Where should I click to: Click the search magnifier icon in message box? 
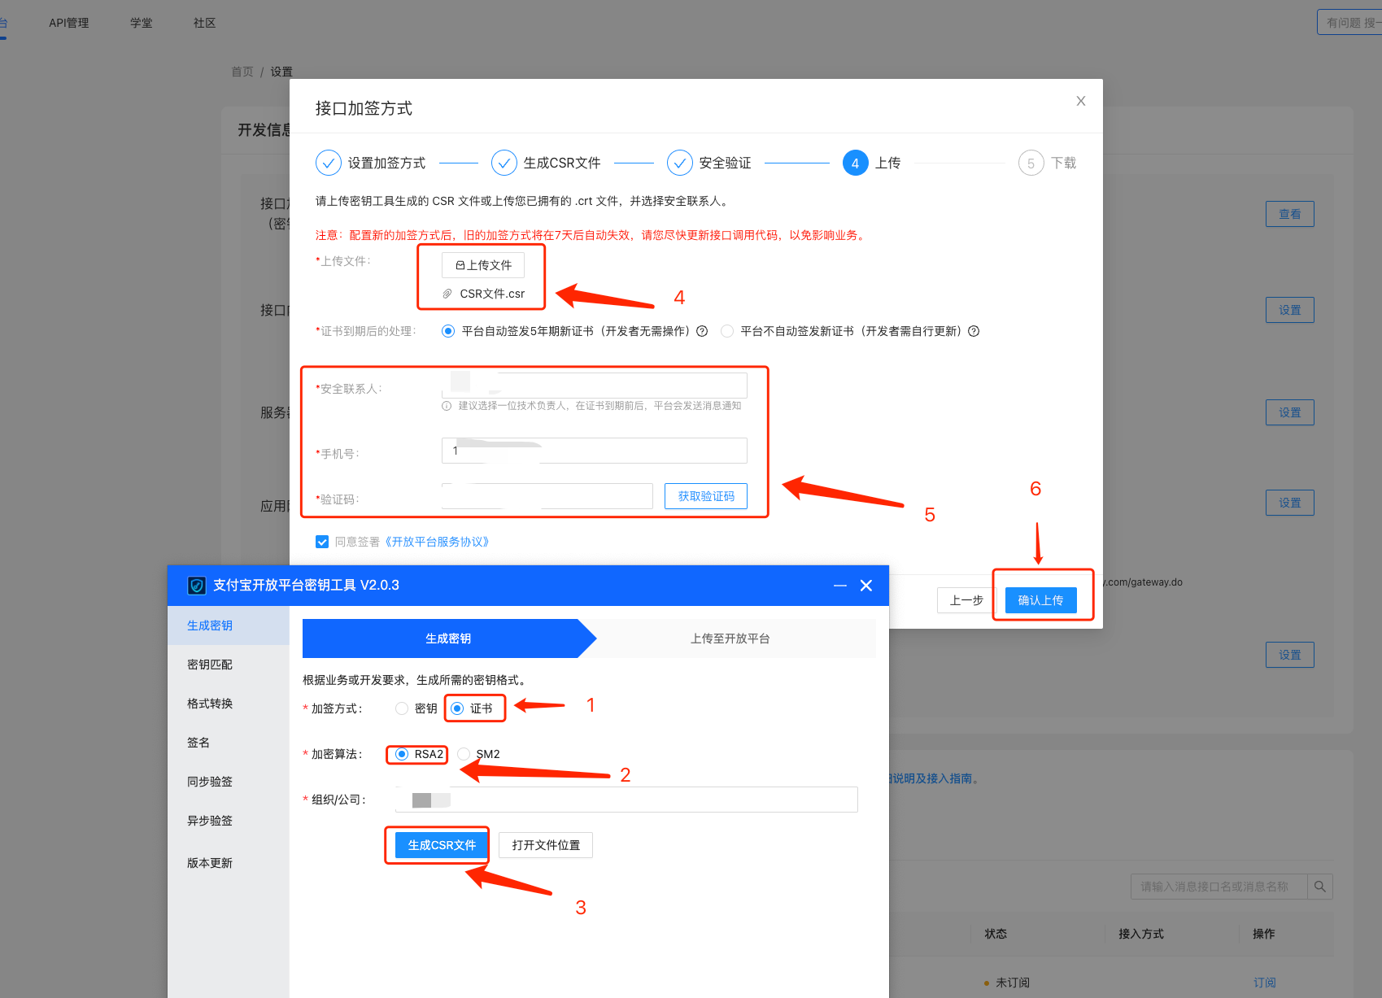(1320, 887)
